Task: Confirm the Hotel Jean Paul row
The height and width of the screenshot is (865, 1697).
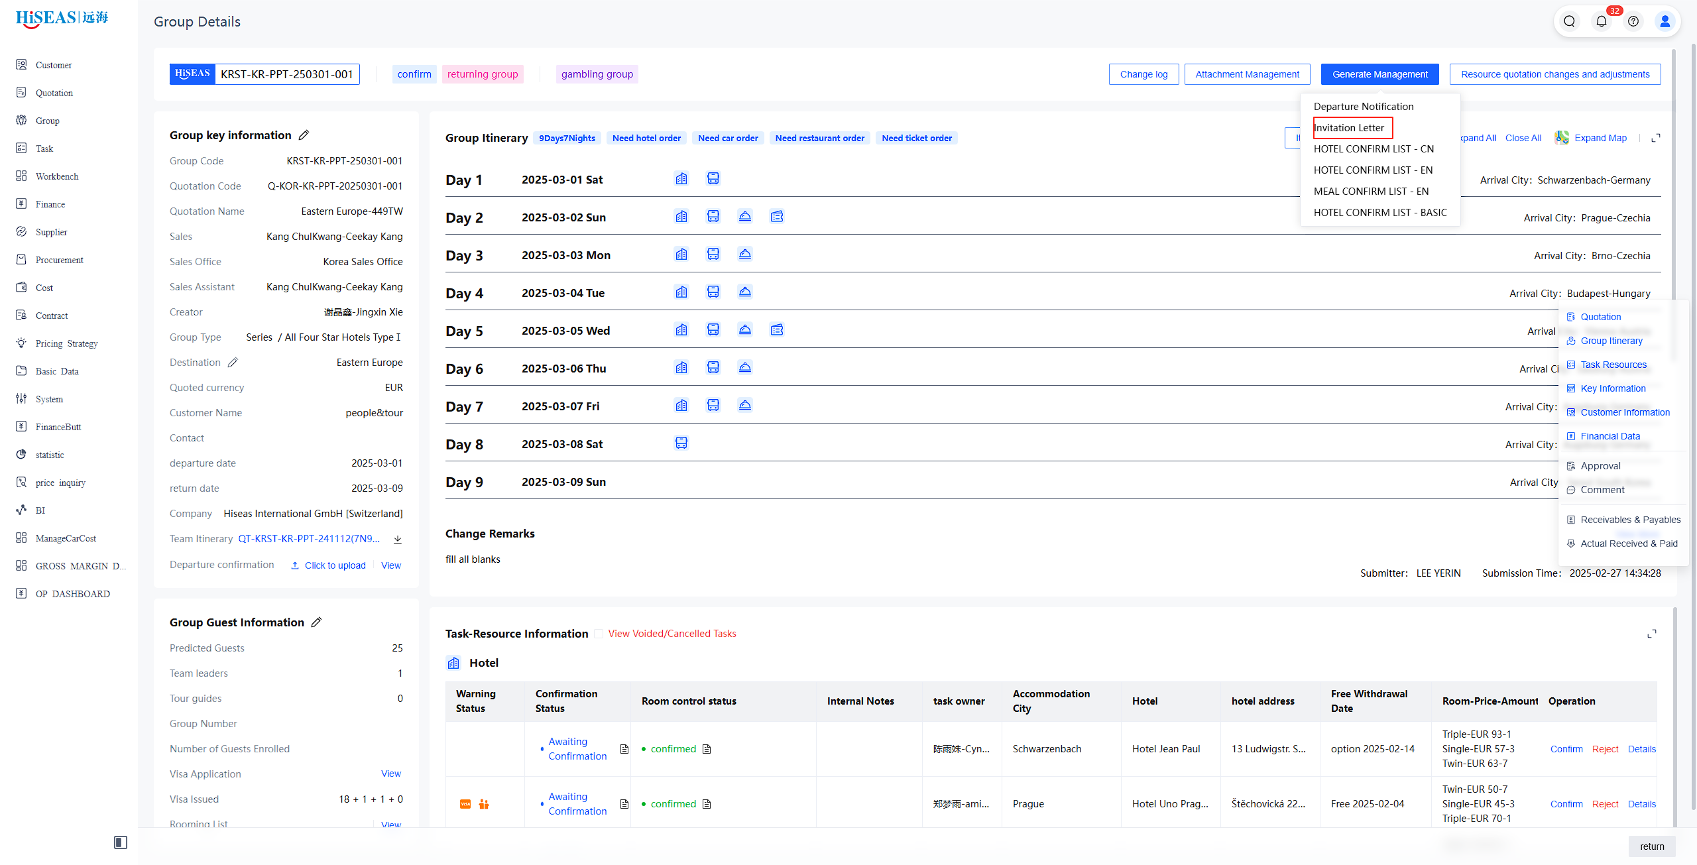Action: 1566,749
